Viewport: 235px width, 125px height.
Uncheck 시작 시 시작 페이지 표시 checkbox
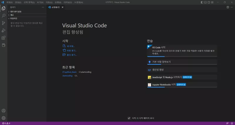click(x=129, y=118)
